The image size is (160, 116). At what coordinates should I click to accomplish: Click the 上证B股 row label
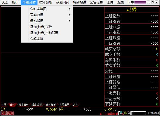(x=113, y=38)
